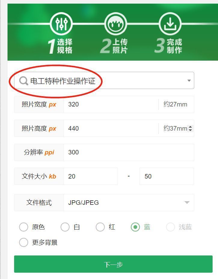The image size is (218, 279).
Task: Choose the 红 background radio button
Action: point(100,227)
